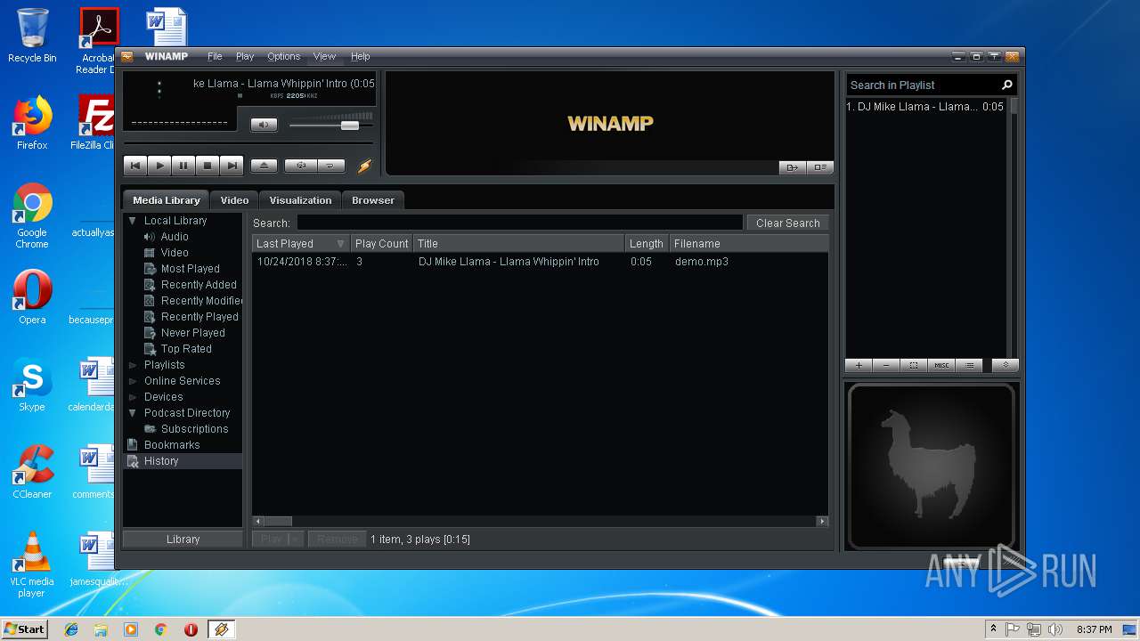This screenshot has height=641, width=1140.
Task: Select Audio in Local Library
Action: [x=175, y=237]
